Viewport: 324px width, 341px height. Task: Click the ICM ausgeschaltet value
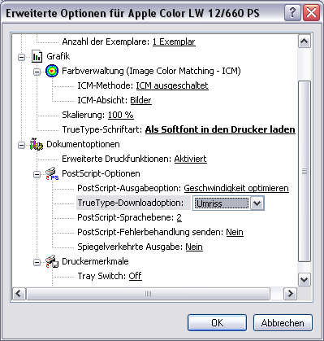point(172,85)
